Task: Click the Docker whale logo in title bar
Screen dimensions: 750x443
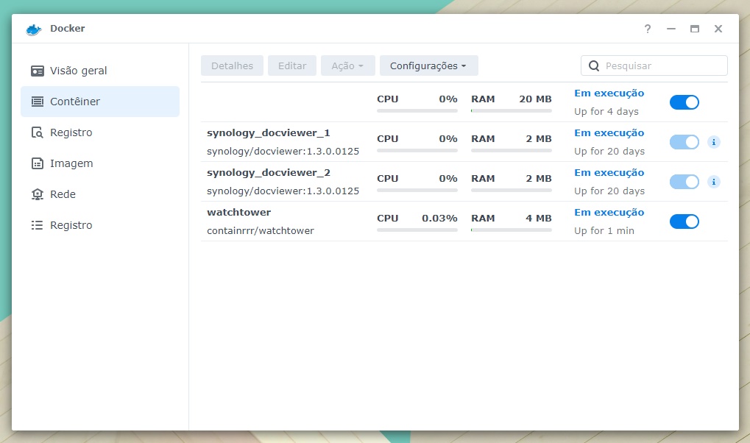Action: [33, 29]
